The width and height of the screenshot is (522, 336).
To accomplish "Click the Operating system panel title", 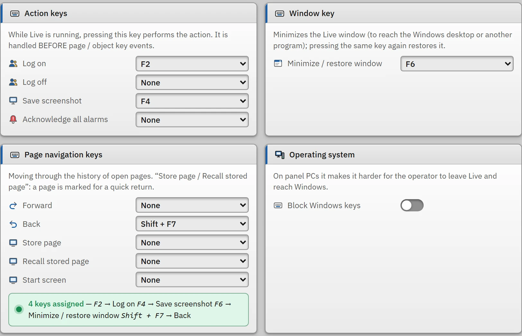I will [322, 155].
